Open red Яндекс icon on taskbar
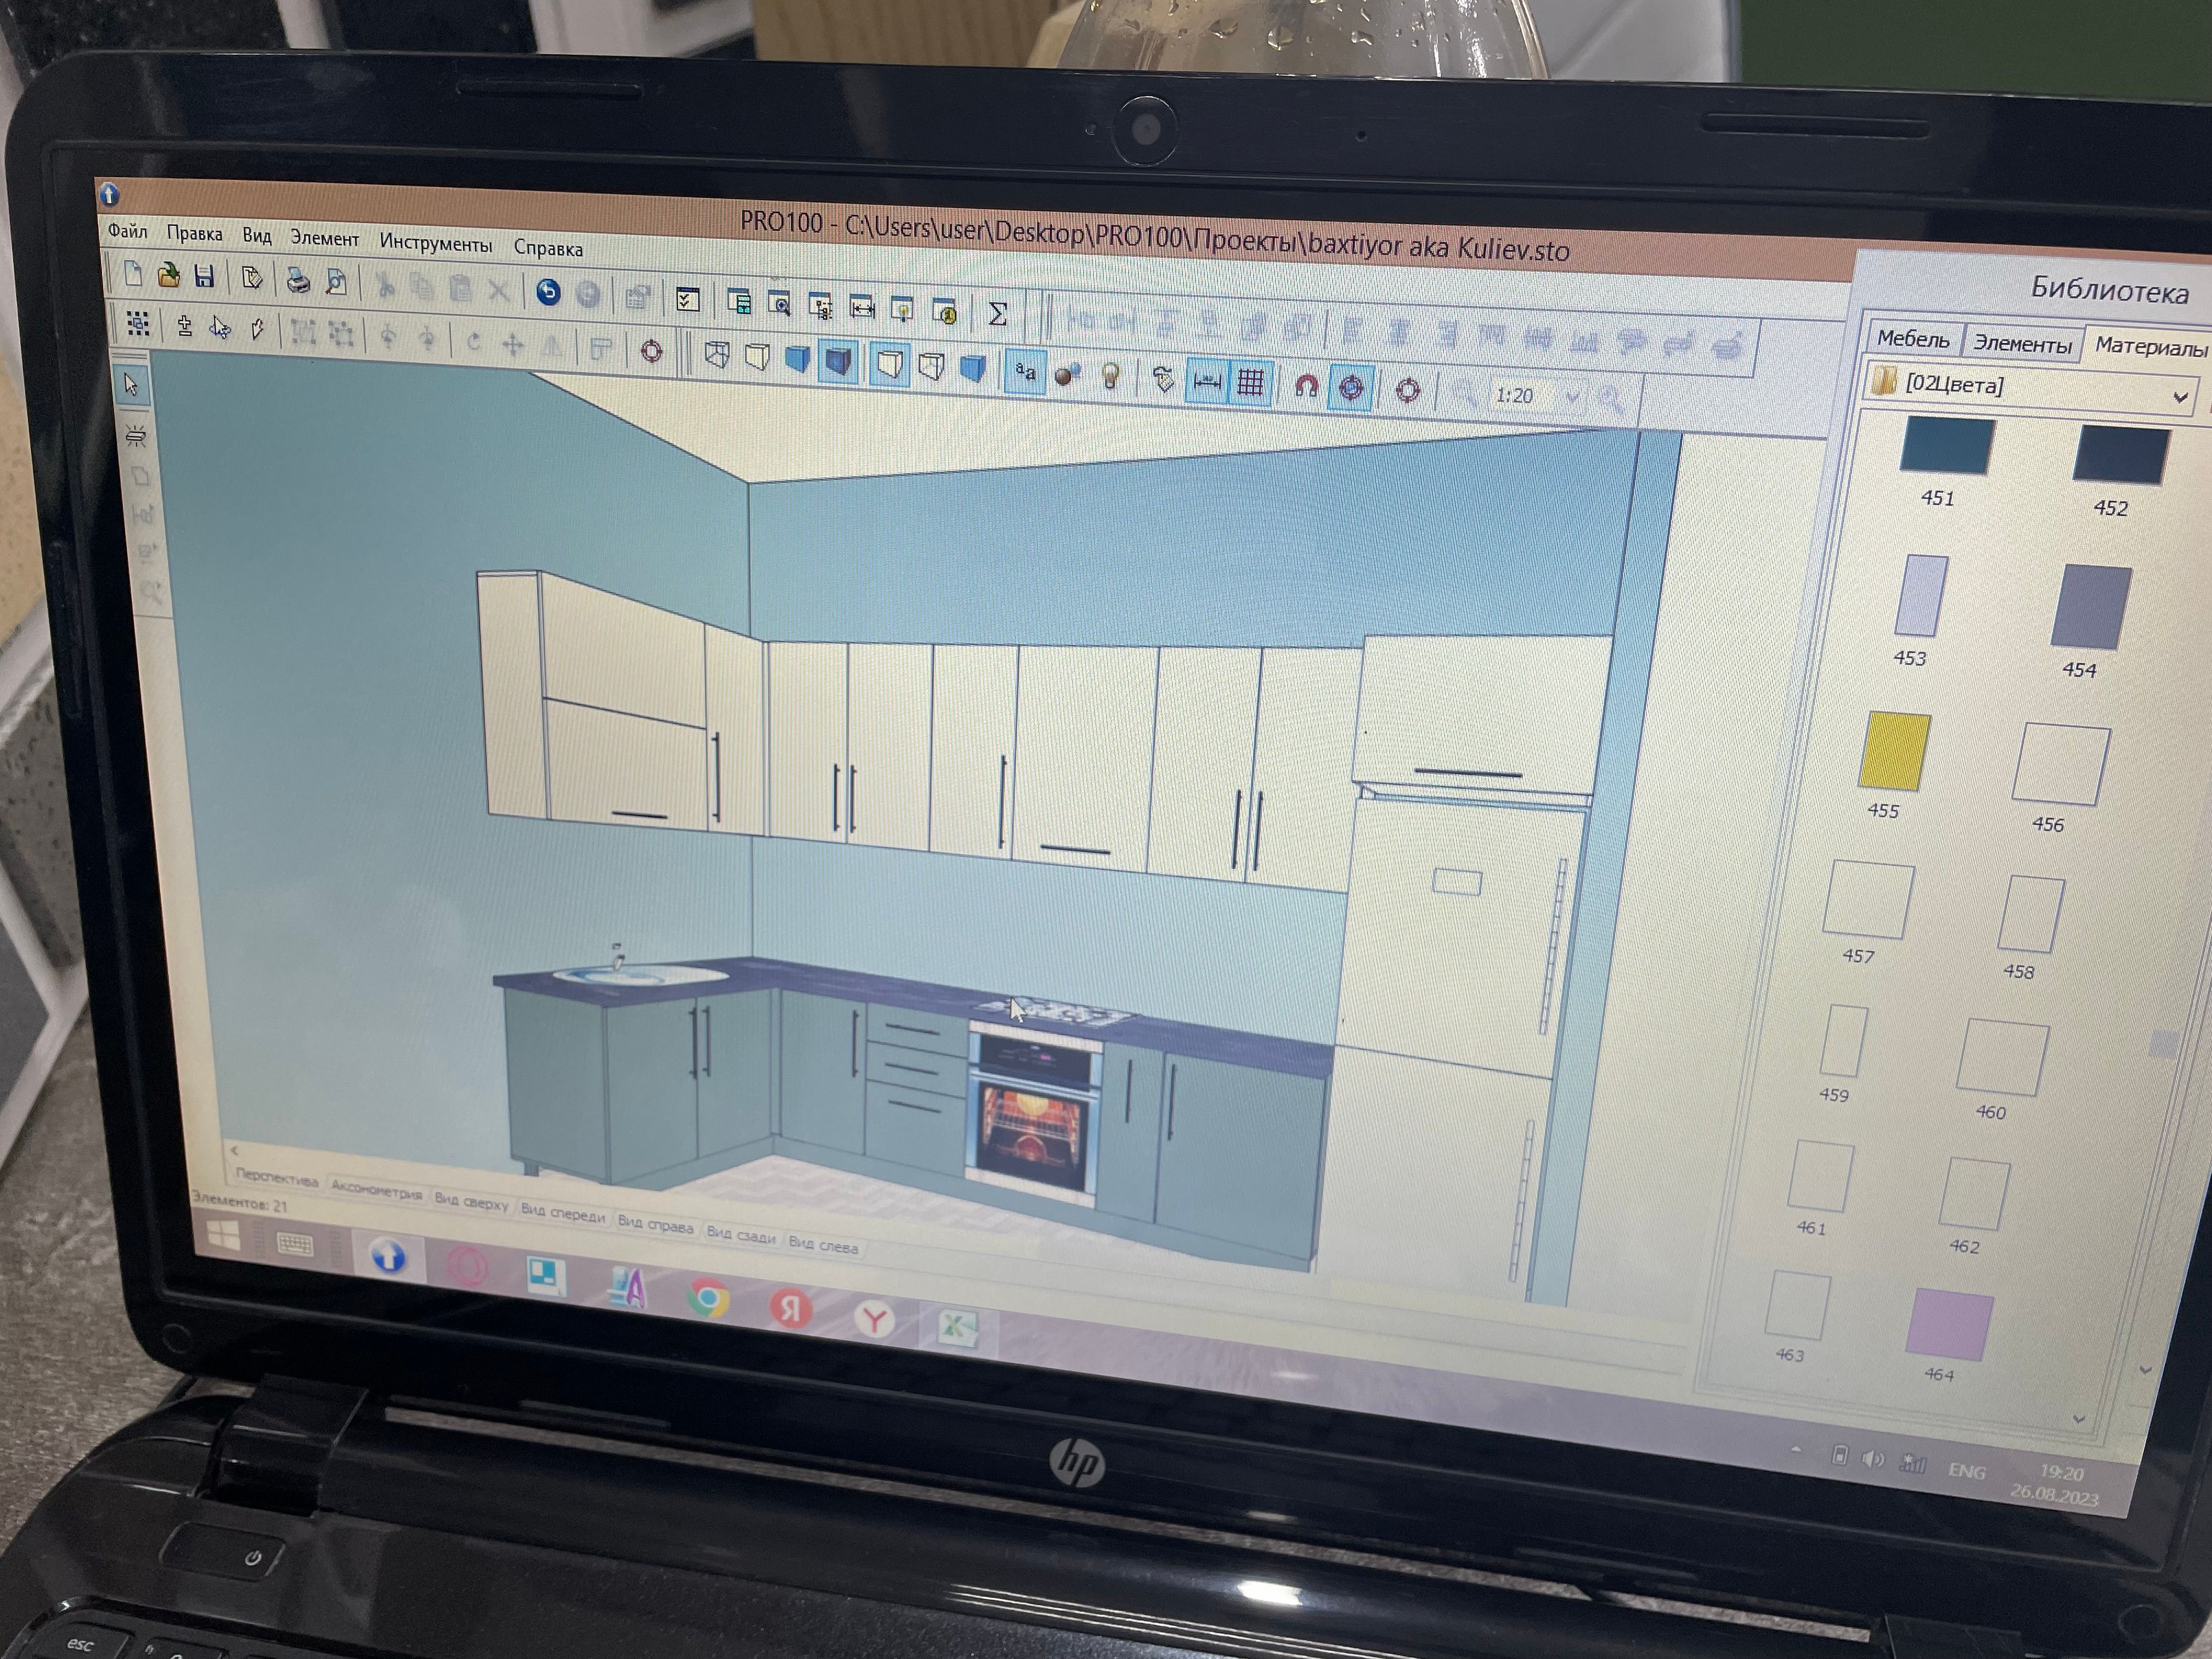Image resolution: width=2212 pixels, height=1659 pixels. (x=790, y=1308)
